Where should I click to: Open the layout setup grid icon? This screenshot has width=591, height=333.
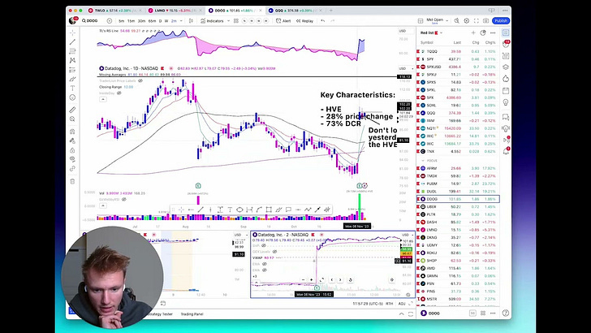coord(421,21)
